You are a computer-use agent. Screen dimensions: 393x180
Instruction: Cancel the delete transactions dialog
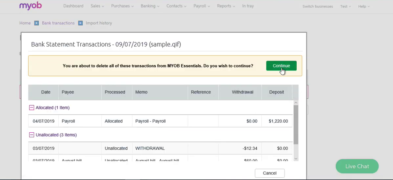[270, 173]
